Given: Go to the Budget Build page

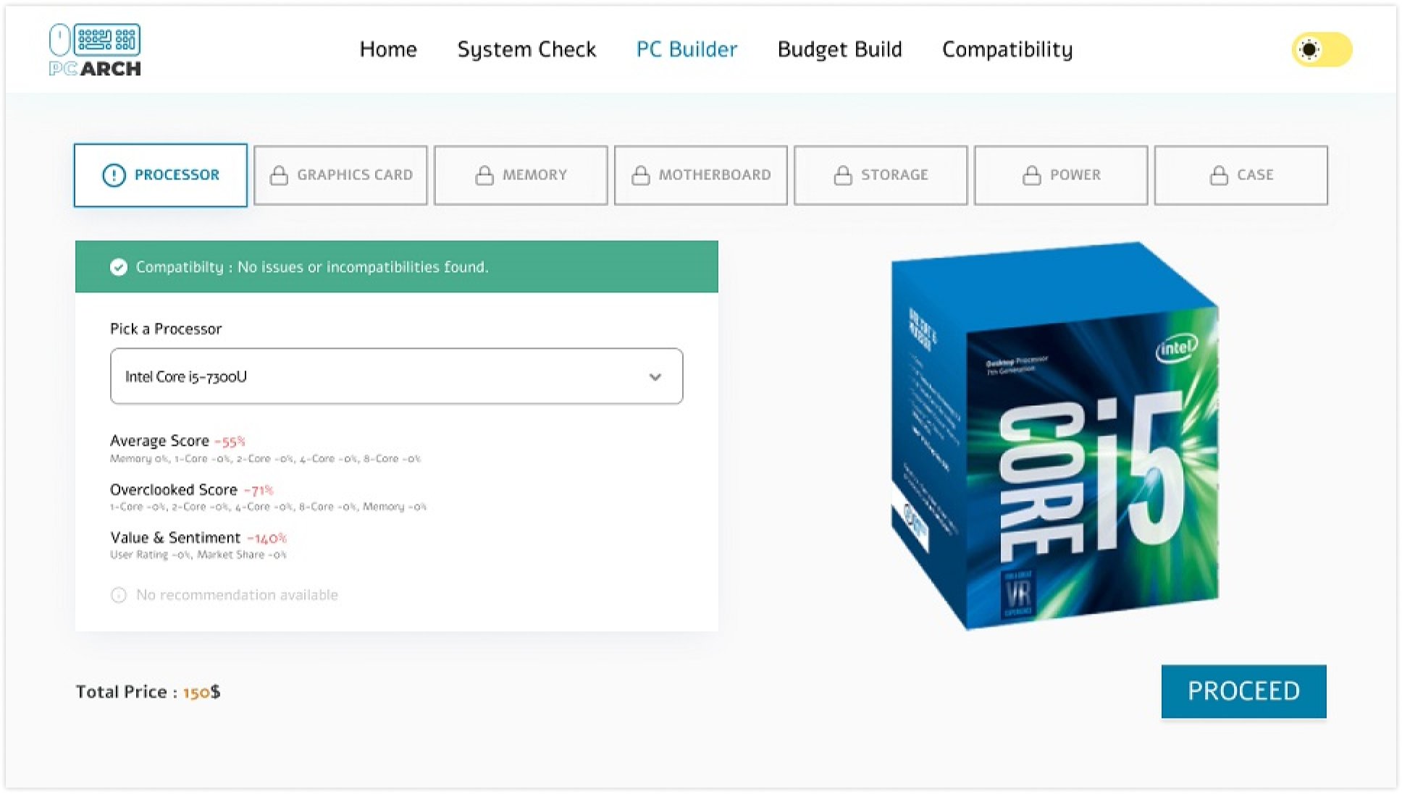Looking at the screenshot, I should (839, 49).
